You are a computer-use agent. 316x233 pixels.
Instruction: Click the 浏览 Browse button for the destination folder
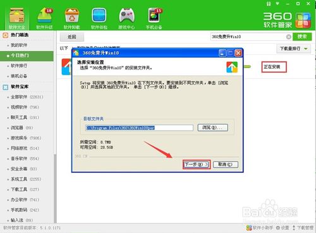tap(212, 128)
